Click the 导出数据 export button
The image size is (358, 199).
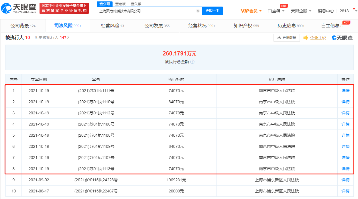point(287,38)
